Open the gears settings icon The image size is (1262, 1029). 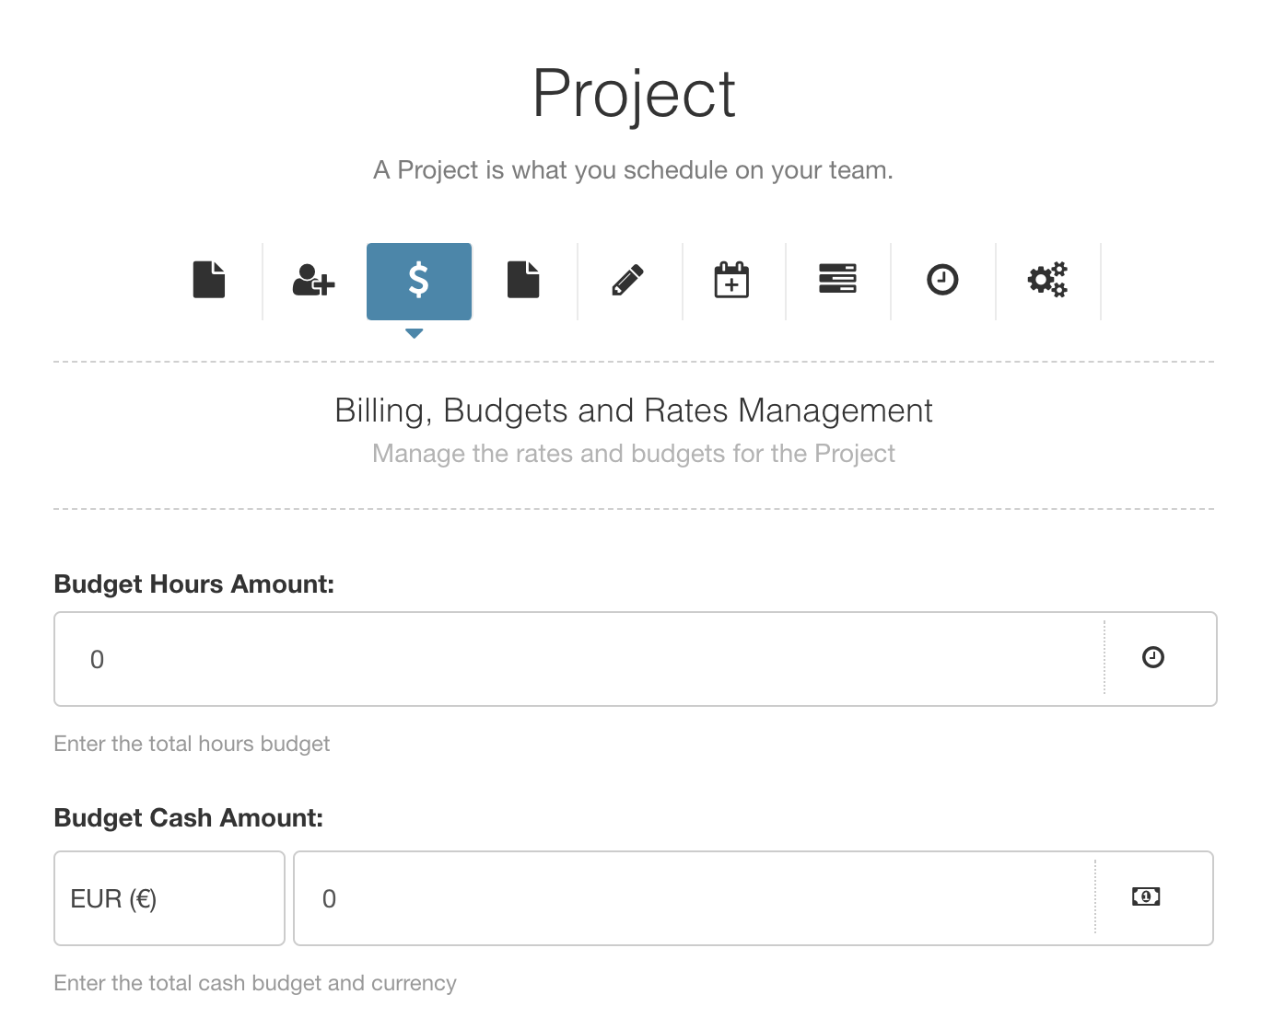[1047, 281]
